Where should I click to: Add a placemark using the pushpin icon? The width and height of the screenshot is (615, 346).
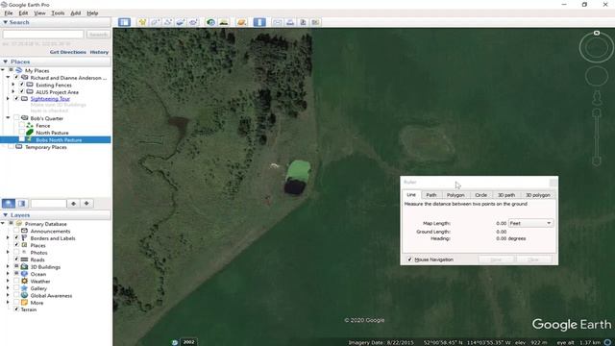coord(142,22)
